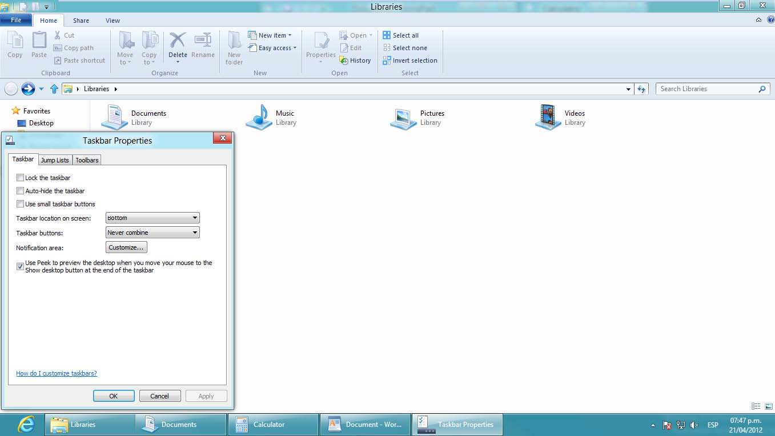
Task: Open the View ribbon tab
Action: click(113, 21)
